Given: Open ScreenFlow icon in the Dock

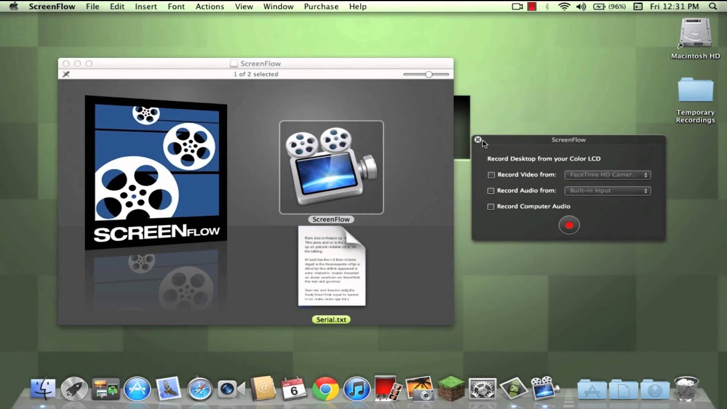Looking at the screenshot, I should click(x=544, y=389).
